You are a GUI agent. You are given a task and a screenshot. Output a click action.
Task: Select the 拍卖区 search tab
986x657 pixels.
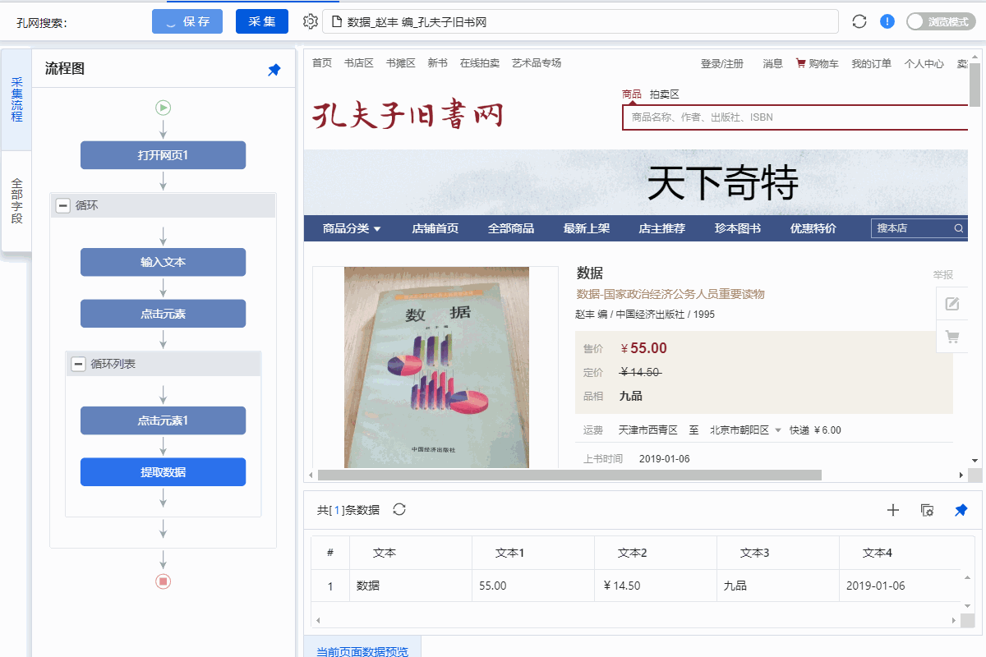coord(665,94)
